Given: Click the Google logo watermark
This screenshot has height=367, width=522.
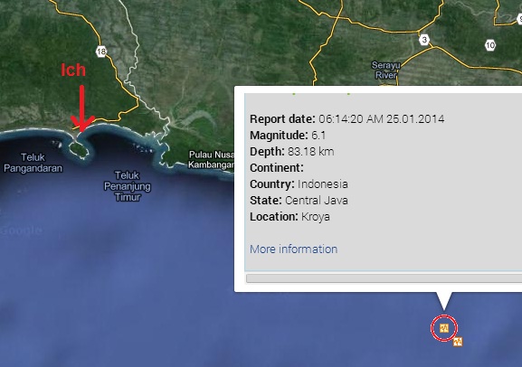Looking at the screenshot, I should 22,231.
